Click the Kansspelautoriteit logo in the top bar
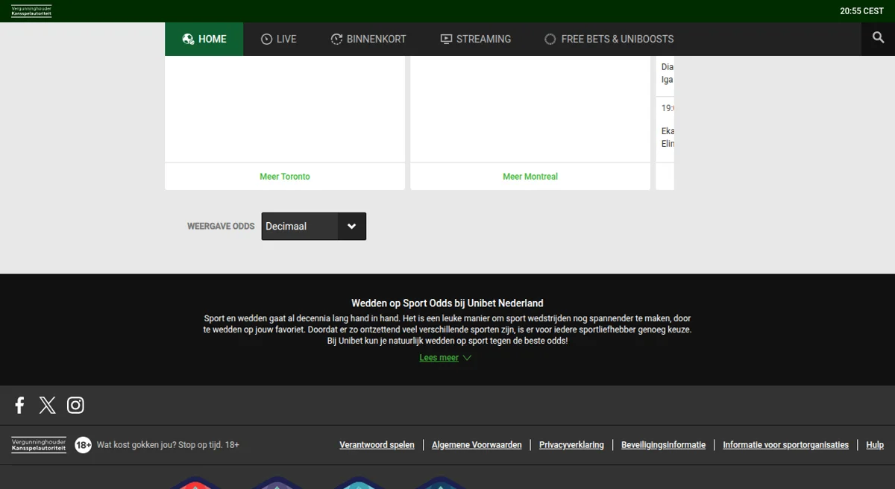This screenshot has height=489, width=895. point(31,11)
